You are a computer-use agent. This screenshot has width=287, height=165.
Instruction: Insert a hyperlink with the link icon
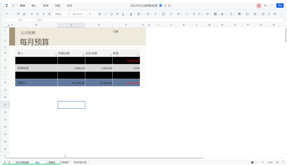[x=269, y=14]
